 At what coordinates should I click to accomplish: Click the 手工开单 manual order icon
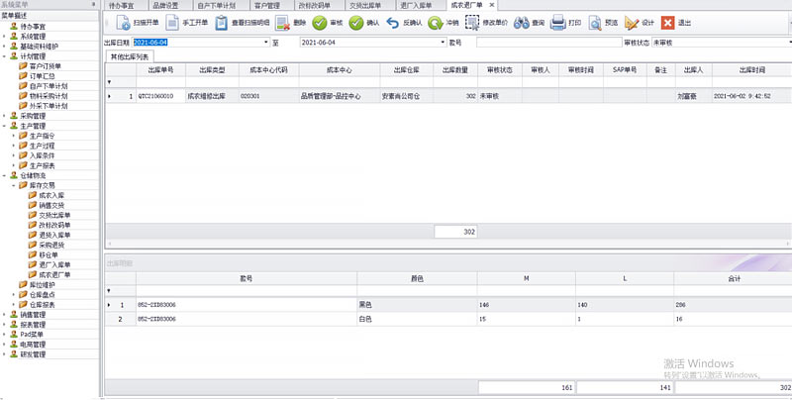click(x=168, y=22)
